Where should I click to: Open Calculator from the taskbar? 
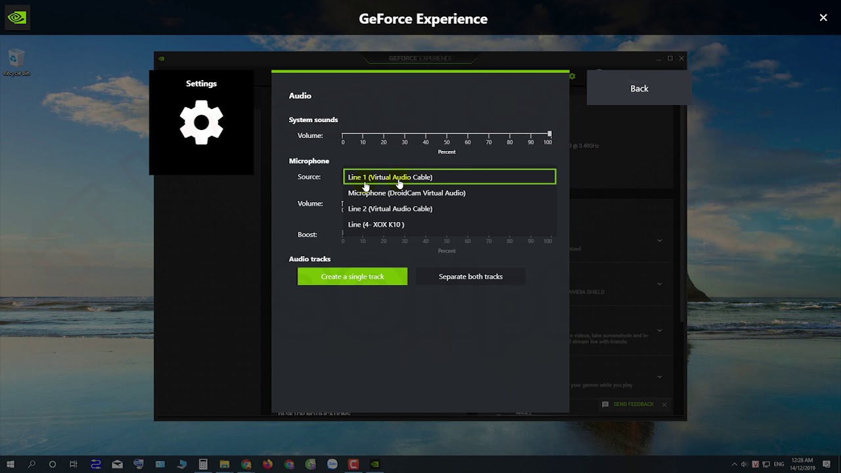tap(203, 464)
